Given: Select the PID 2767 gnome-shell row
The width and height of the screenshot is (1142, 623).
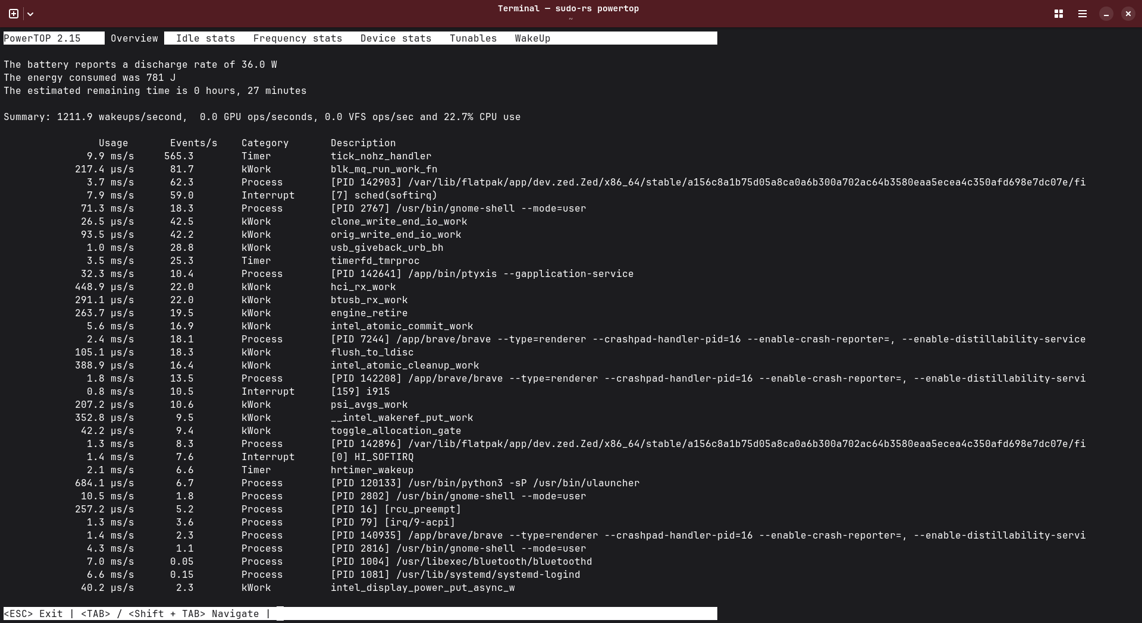Looking at the screenshot, I should 334,208.
